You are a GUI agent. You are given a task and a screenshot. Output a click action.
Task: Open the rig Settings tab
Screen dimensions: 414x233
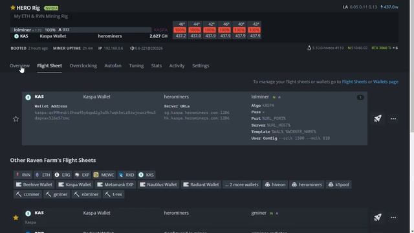(x=201, y=66)
